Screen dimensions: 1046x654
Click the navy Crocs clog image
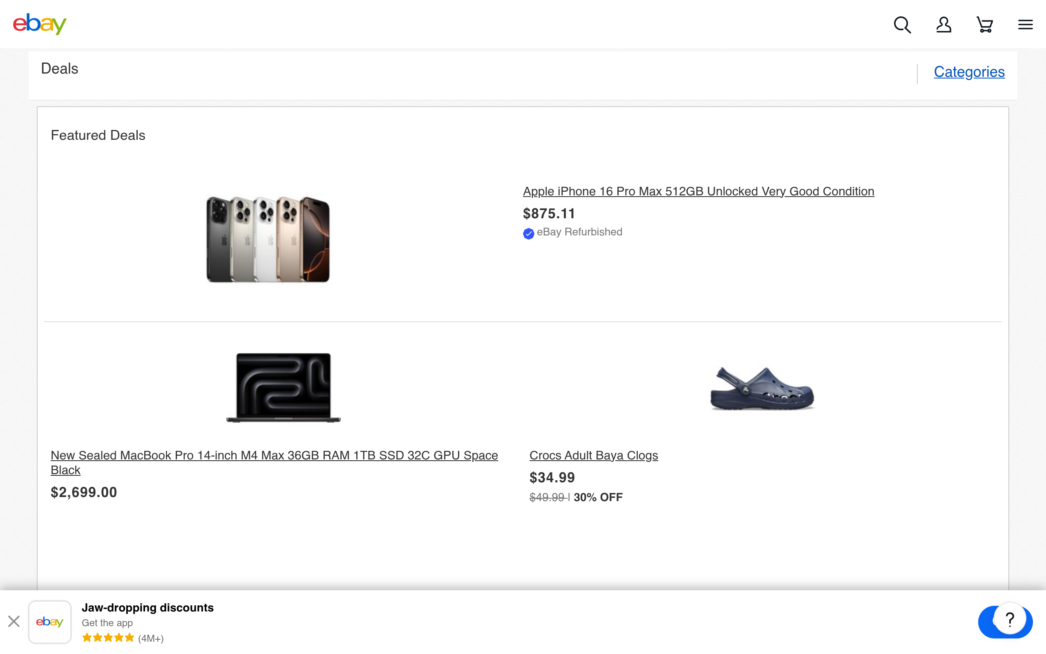[762, 388]
